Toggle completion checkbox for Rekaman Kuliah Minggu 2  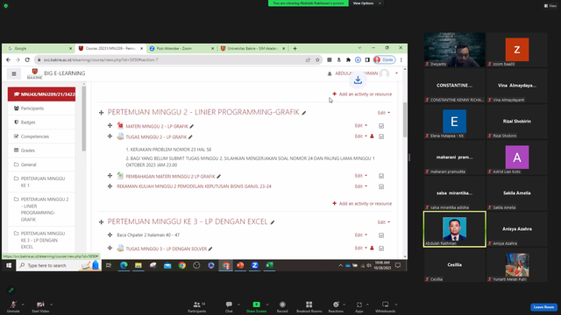(381, 186)
